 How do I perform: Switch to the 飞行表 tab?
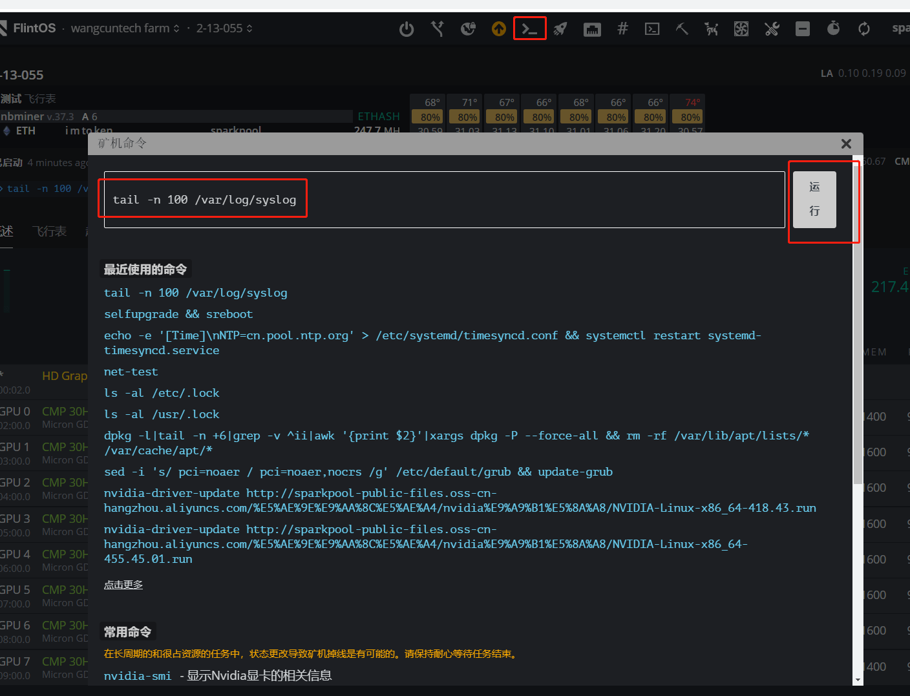(49, 231)
